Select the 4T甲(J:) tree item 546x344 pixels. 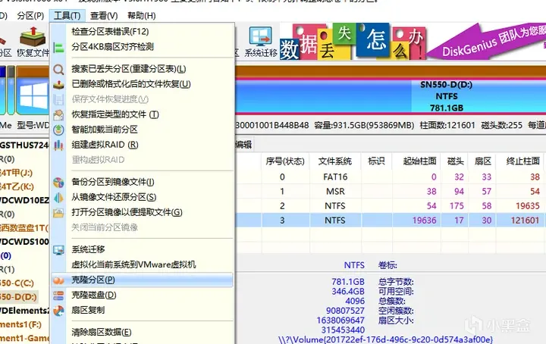(x=17, y=173)
